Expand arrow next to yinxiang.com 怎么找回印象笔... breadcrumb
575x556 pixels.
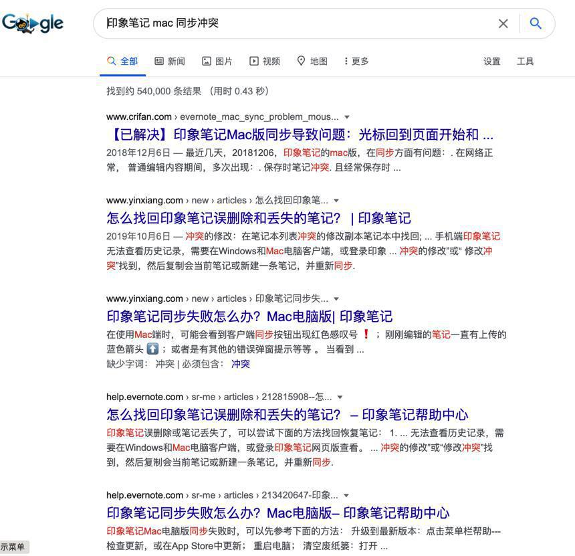pyautogui.click(x=336, y=200)
